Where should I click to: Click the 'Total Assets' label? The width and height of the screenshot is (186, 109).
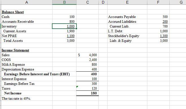(13, 41)
